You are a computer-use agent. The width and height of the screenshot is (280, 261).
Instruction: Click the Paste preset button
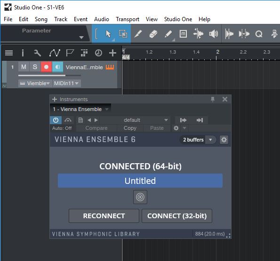[157, 128]
